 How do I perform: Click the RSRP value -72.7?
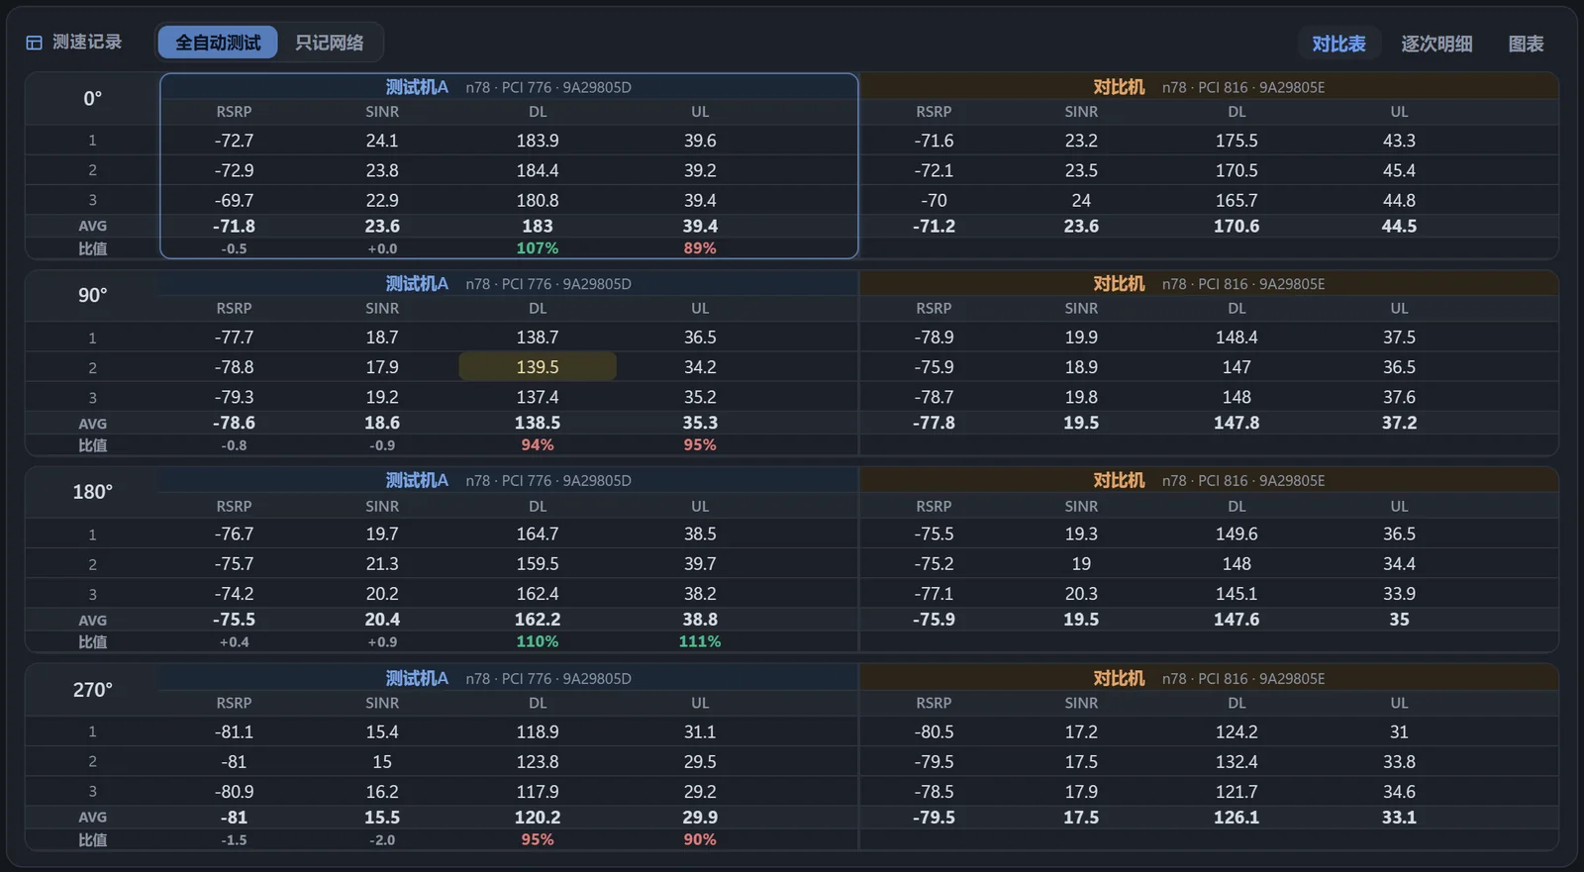tap(234, 141)
